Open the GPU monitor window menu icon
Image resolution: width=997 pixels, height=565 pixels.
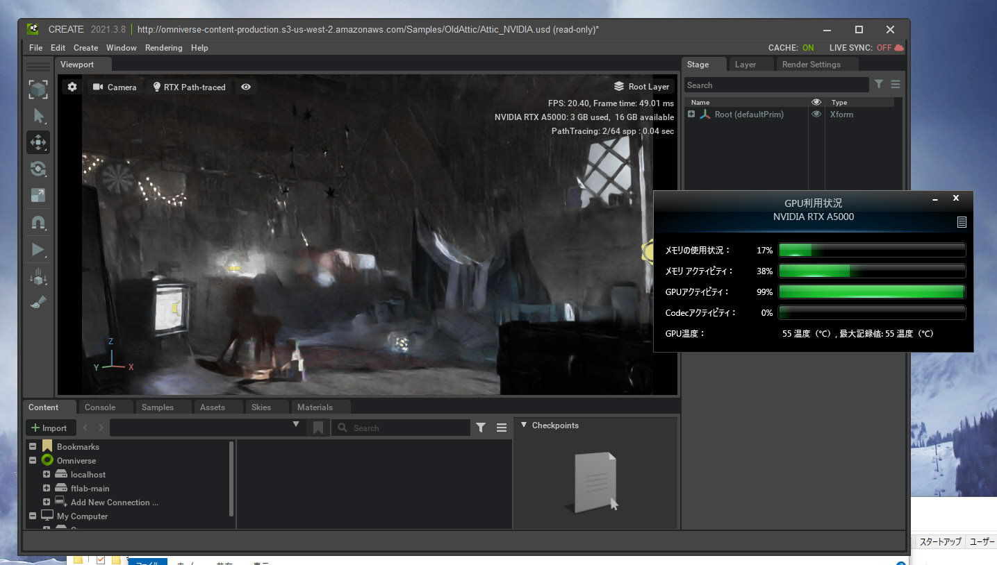(x=962, y=222)
